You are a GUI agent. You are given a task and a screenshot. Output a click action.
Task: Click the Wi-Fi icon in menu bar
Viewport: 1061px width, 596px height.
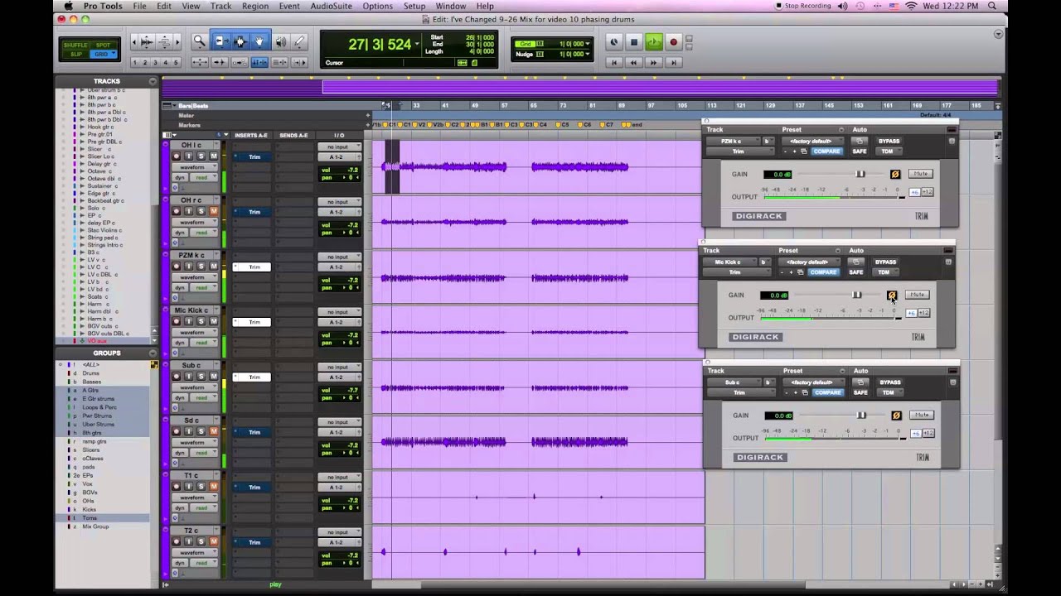912,6
